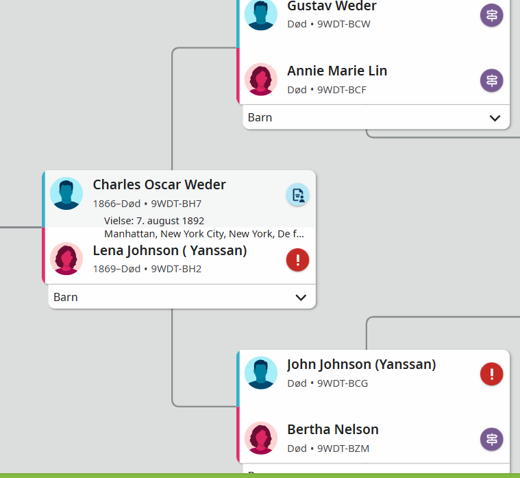Select the John Johnson (Yanssan) name
The height and width of the screenshot is (478, 520).
point(361,364)
